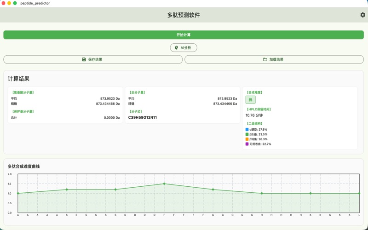Click the 0.5 y-axis label
Screen dimensions: 368x230
point(10,203)
